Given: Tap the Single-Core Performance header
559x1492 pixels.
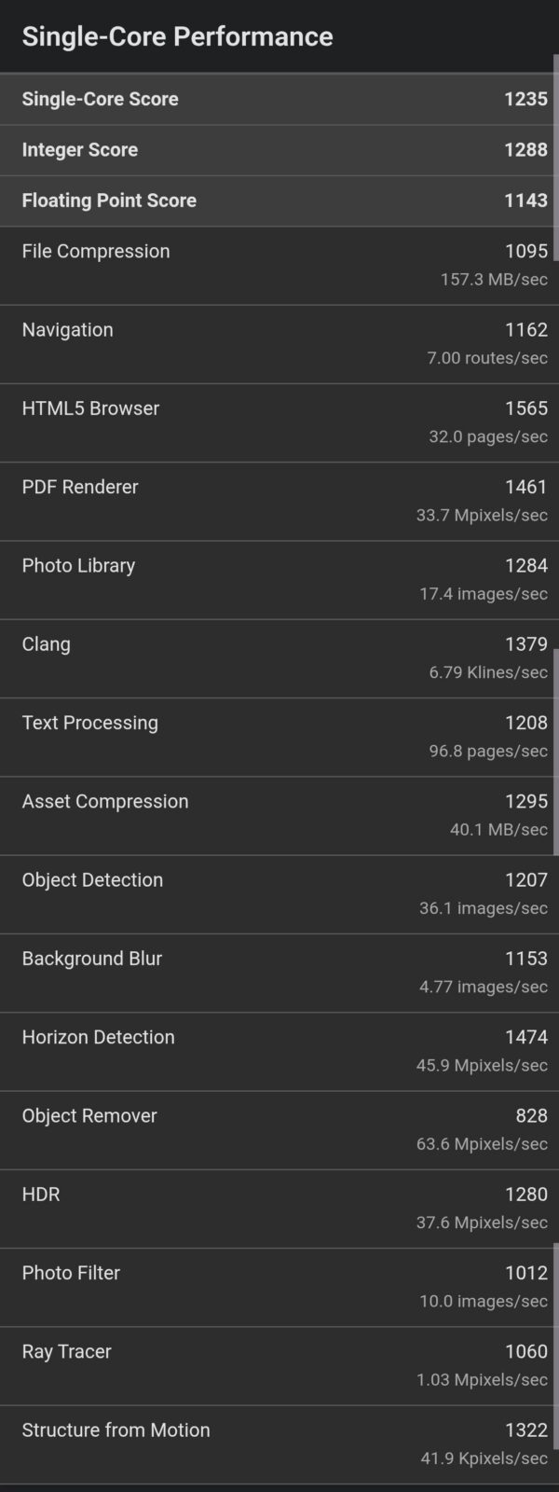Looking at the screenshot, I should point(177,36).
